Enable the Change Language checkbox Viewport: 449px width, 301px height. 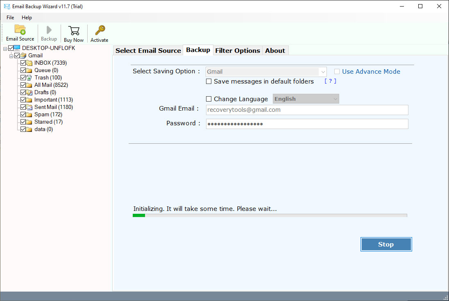point(209,99)
